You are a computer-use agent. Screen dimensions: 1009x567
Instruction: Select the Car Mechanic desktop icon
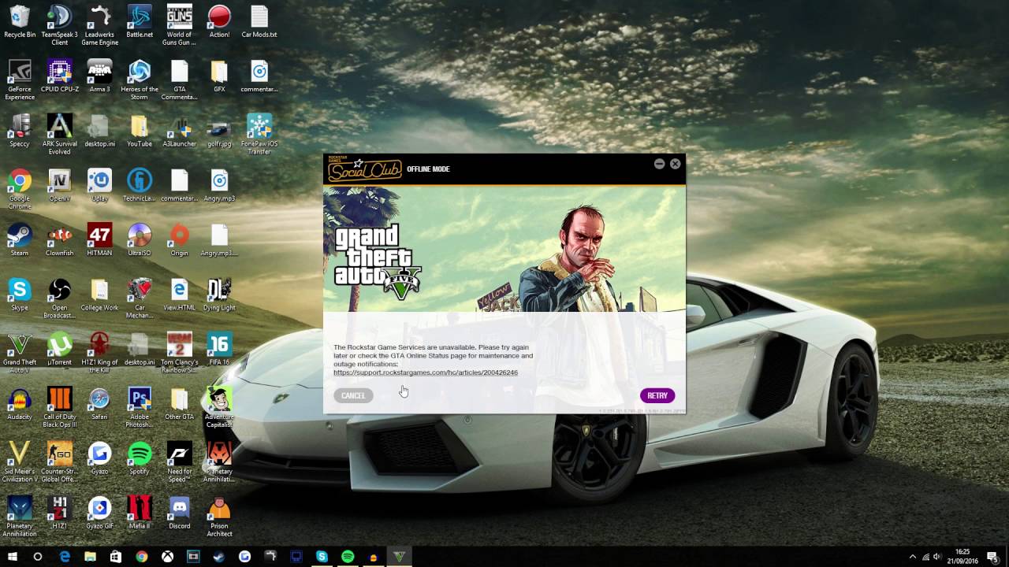click(140, 298)
